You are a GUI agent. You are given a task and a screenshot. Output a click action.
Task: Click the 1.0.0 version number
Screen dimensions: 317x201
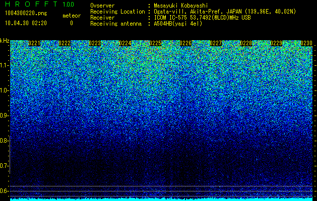69,5
